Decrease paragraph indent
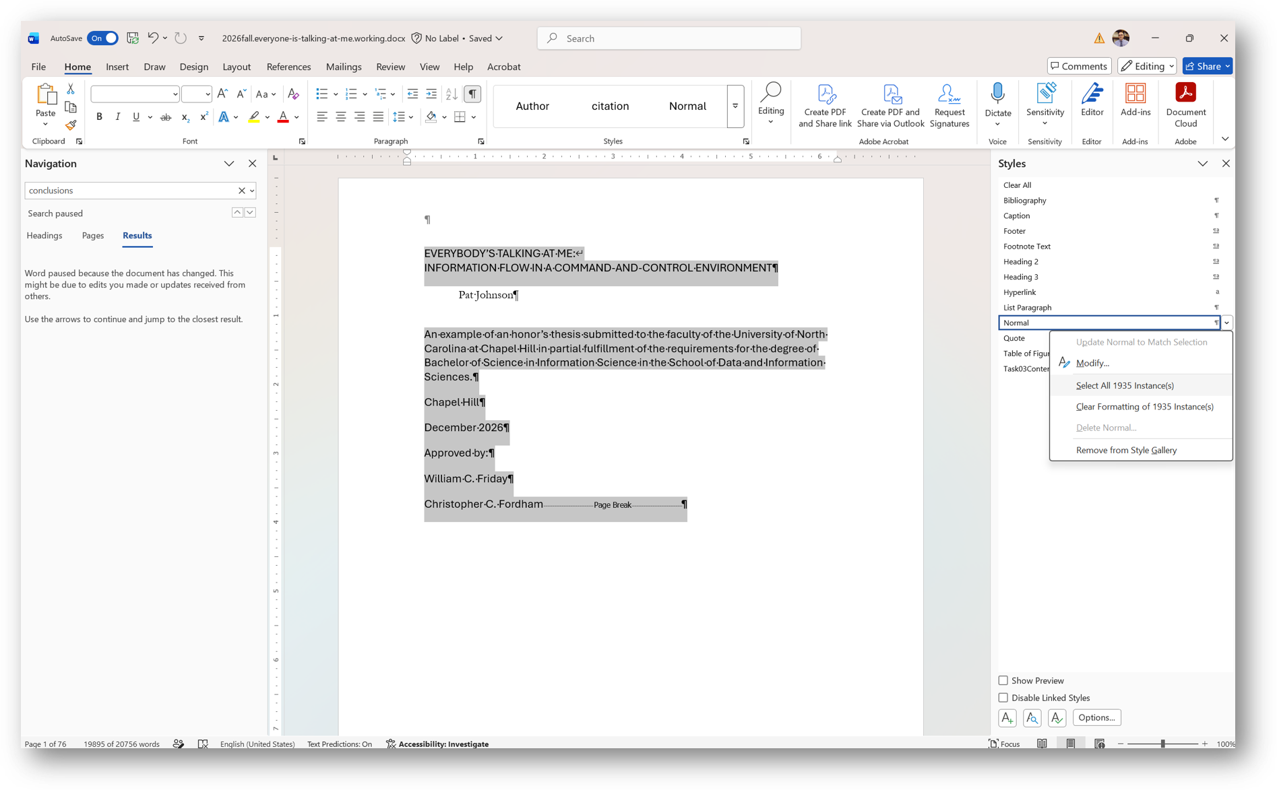The height and width of the screenshot is (790, 1277). 412,94
